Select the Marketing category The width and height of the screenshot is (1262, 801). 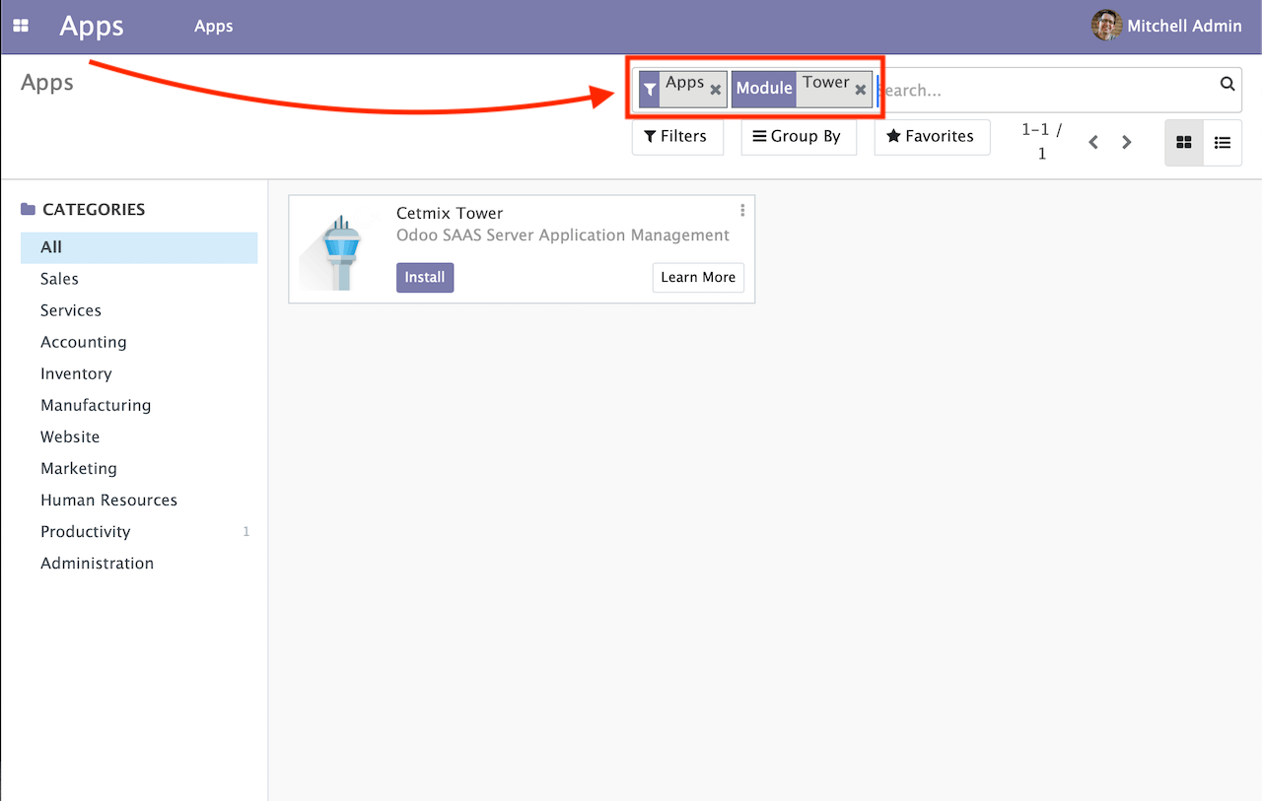(x=139, y=468)
